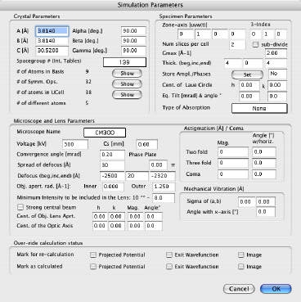Click the Eq. Tilt angle field
The image size is (301, 302).
tap(277, 97)
